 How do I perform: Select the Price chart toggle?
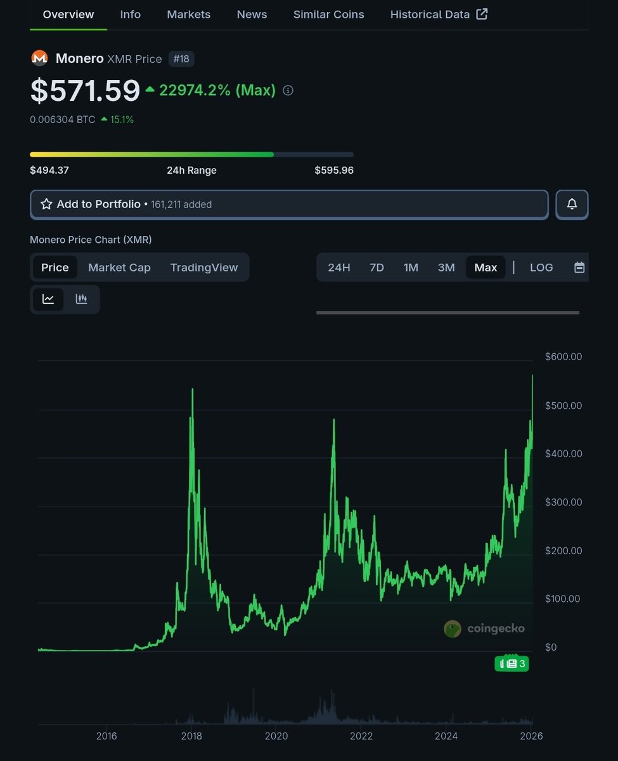pyautogui.click(x=55, y=268)
